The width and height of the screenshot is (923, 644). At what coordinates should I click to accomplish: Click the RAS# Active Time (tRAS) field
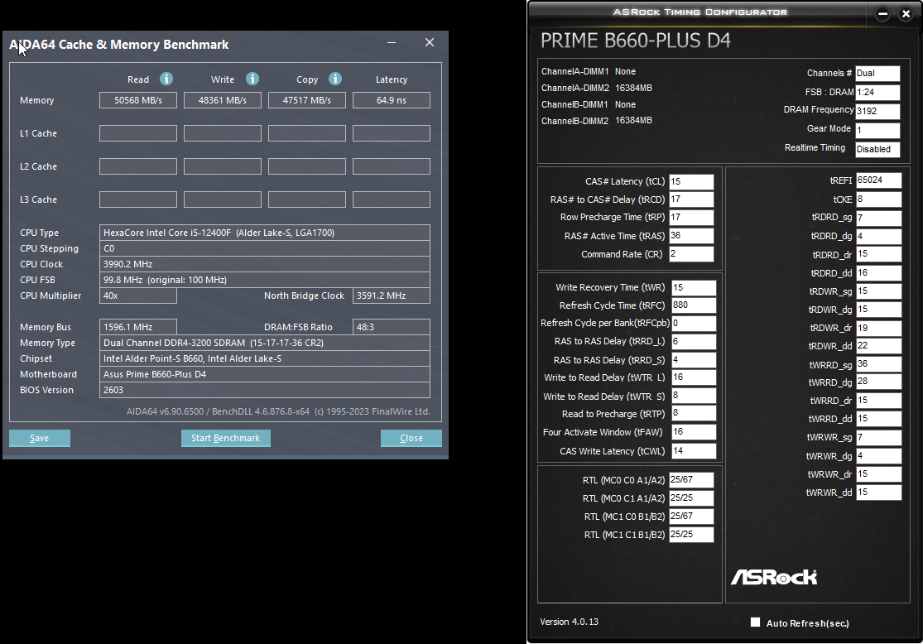click(692, 235)
